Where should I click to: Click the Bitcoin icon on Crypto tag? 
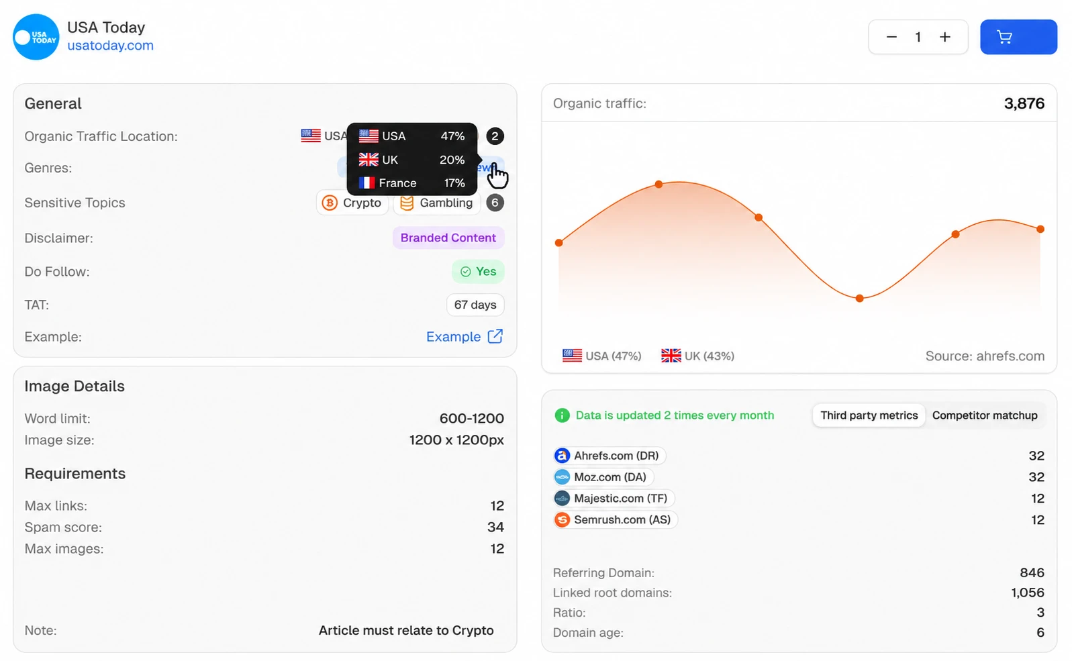(330, 203)
